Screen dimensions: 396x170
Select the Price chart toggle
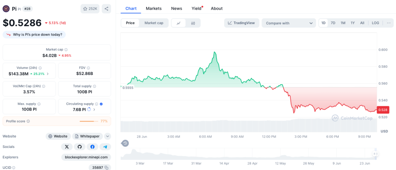coord(130,23)
